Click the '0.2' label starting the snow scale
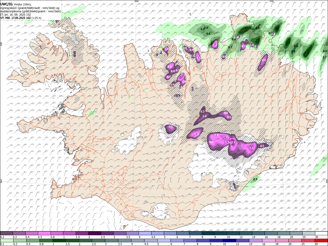Viewport: 328px width, 246px height. click(2, 237)
